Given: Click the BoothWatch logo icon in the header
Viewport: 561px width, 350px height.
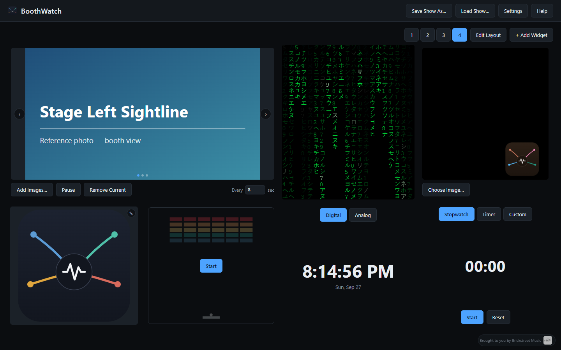Looking at the screenshot, I should pos(12,11).
